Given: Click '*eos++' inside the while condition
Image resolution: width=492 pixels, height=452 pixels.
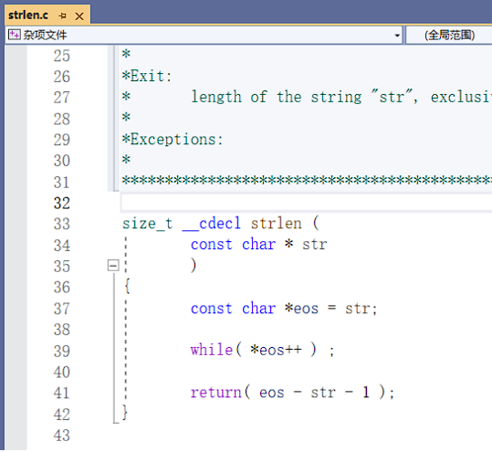Looking at the screenshot, I should [276, 350].
